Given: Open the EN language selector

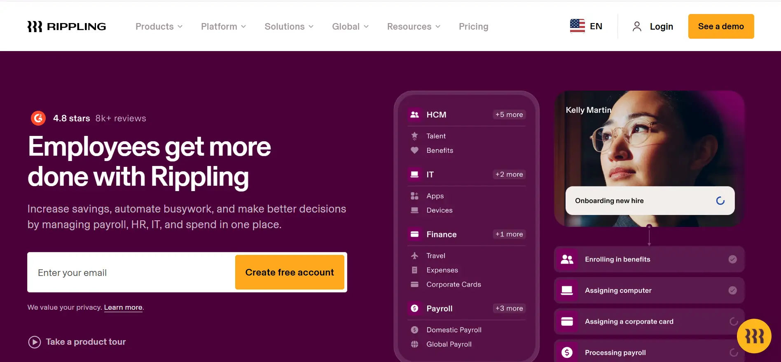Looking at the screenshot, I should (x=586, y=26).
